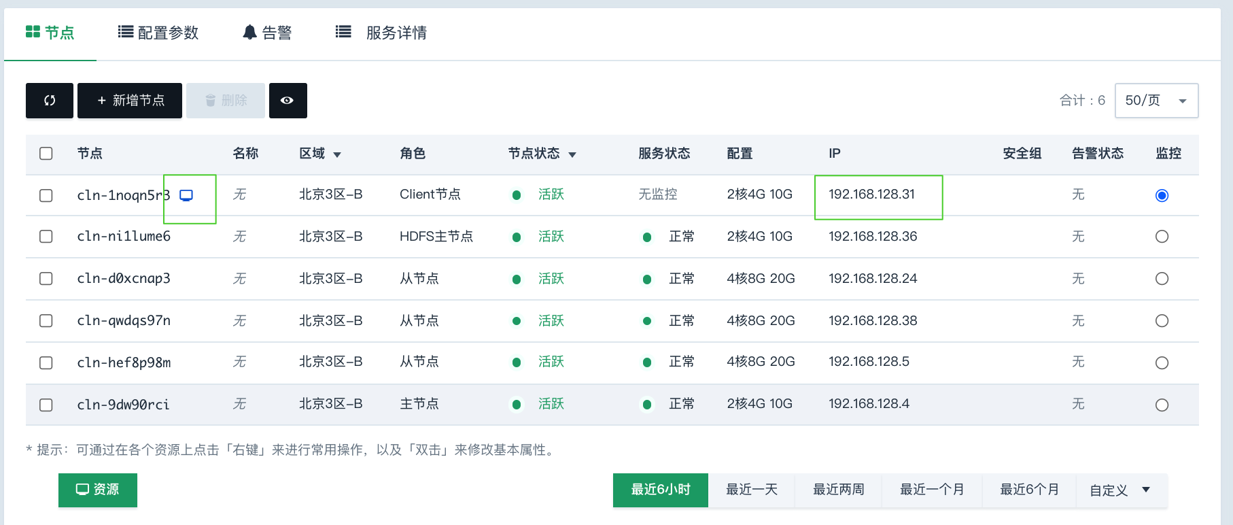Screen dimensions: 1233x525
Task: Select the 最近一个月 time range
Action: point(932,490)
